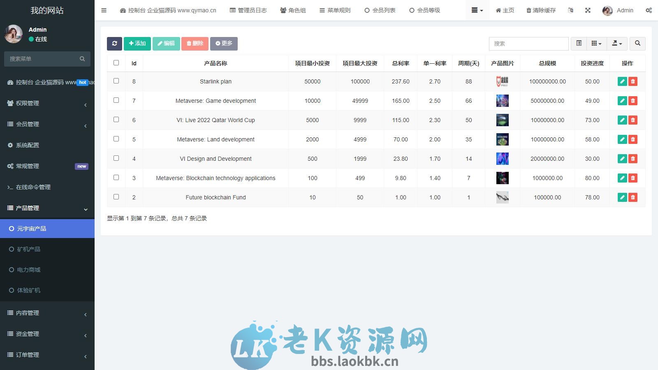Image resolution: width=658 pixels, height=370 pixels.
Task: Select the checkbox for VI Design and Development row
Action: (x=116, y=158)
